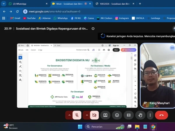Open more options three-dot menu

click(150, 115)
